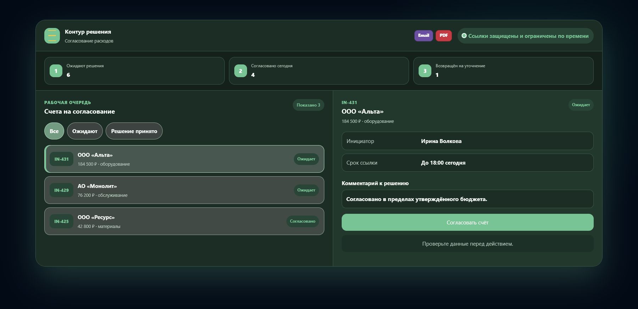638x309 pixels.
Task: Click the Контур решения logo icon
Action: point(52,36)
